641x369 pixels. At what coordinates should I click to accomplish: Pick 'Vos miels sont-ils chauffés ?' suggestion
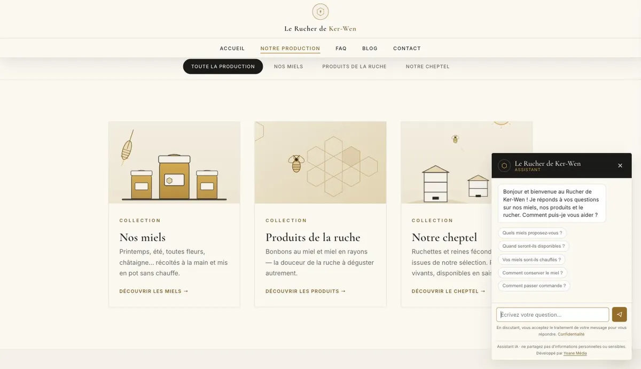pyautogui.click(x=531, y=260)
